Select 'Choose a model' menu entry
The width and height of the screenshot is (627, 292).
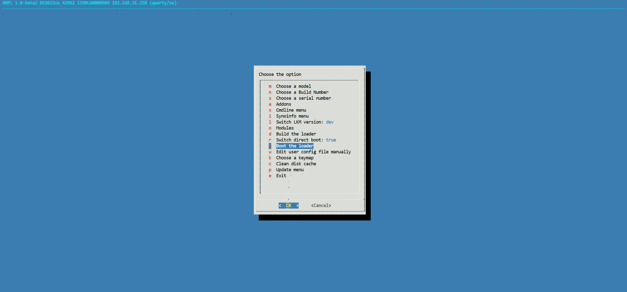click(290, 86)
